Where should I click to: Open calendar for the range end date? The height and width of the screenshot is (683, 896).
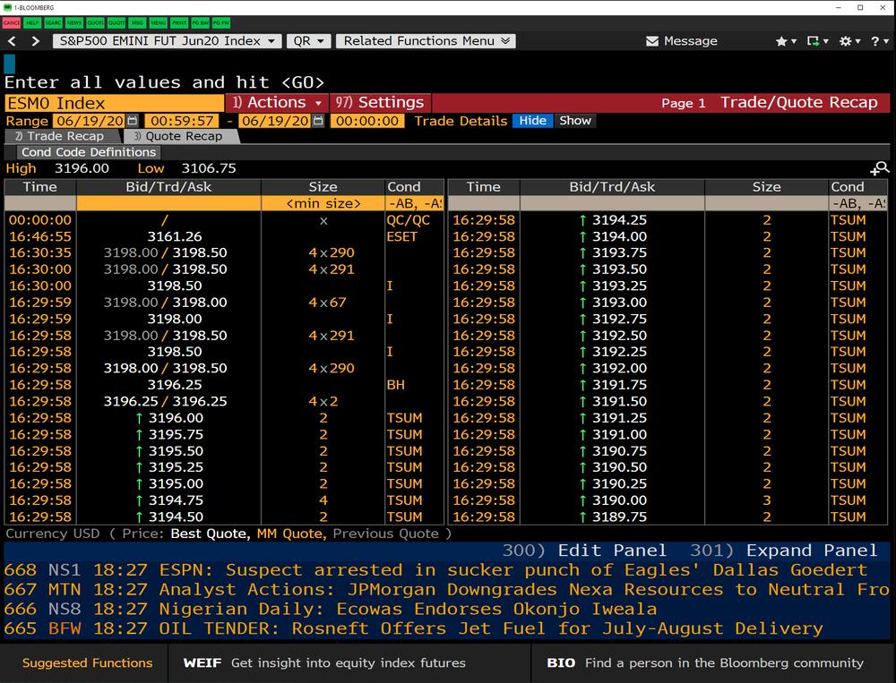[x=318, y=121]
